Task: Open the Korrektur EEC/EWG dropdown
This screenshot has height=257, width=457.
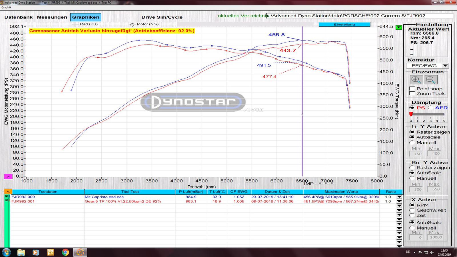Action: coord(445,66)
